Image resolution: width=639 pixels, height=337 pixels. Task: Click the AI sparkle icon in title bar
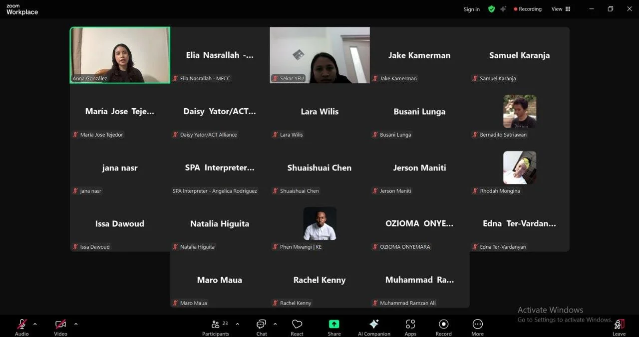(x=503, y=9)
